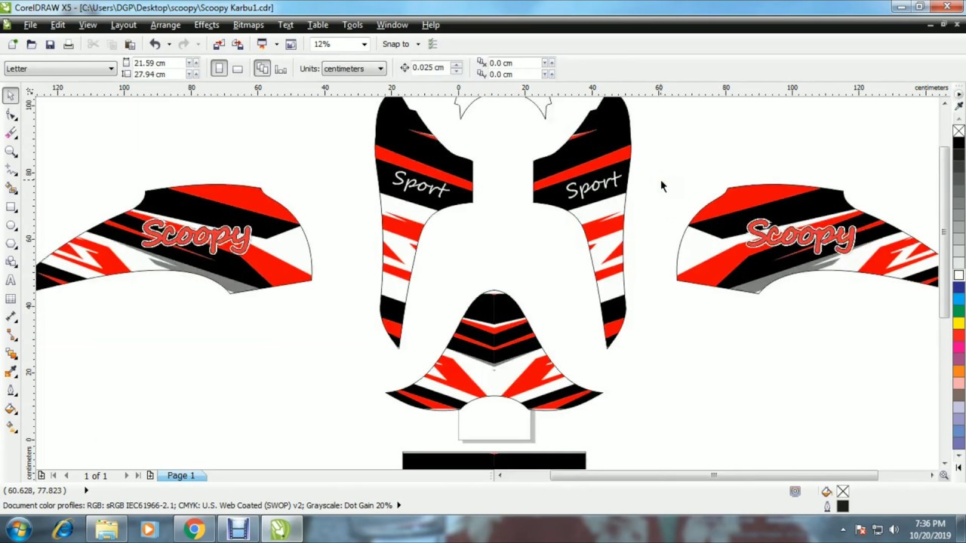Select the Table tool in the toolbox

point(11,299)
